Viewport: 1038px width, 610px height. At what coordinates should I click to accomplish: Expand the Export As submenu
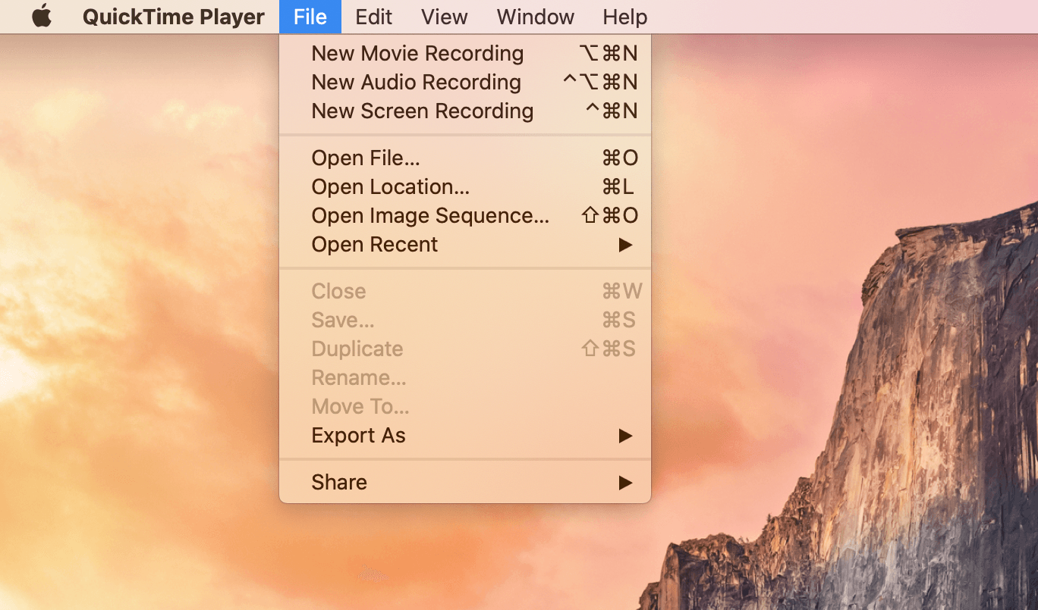click(358, 435)
